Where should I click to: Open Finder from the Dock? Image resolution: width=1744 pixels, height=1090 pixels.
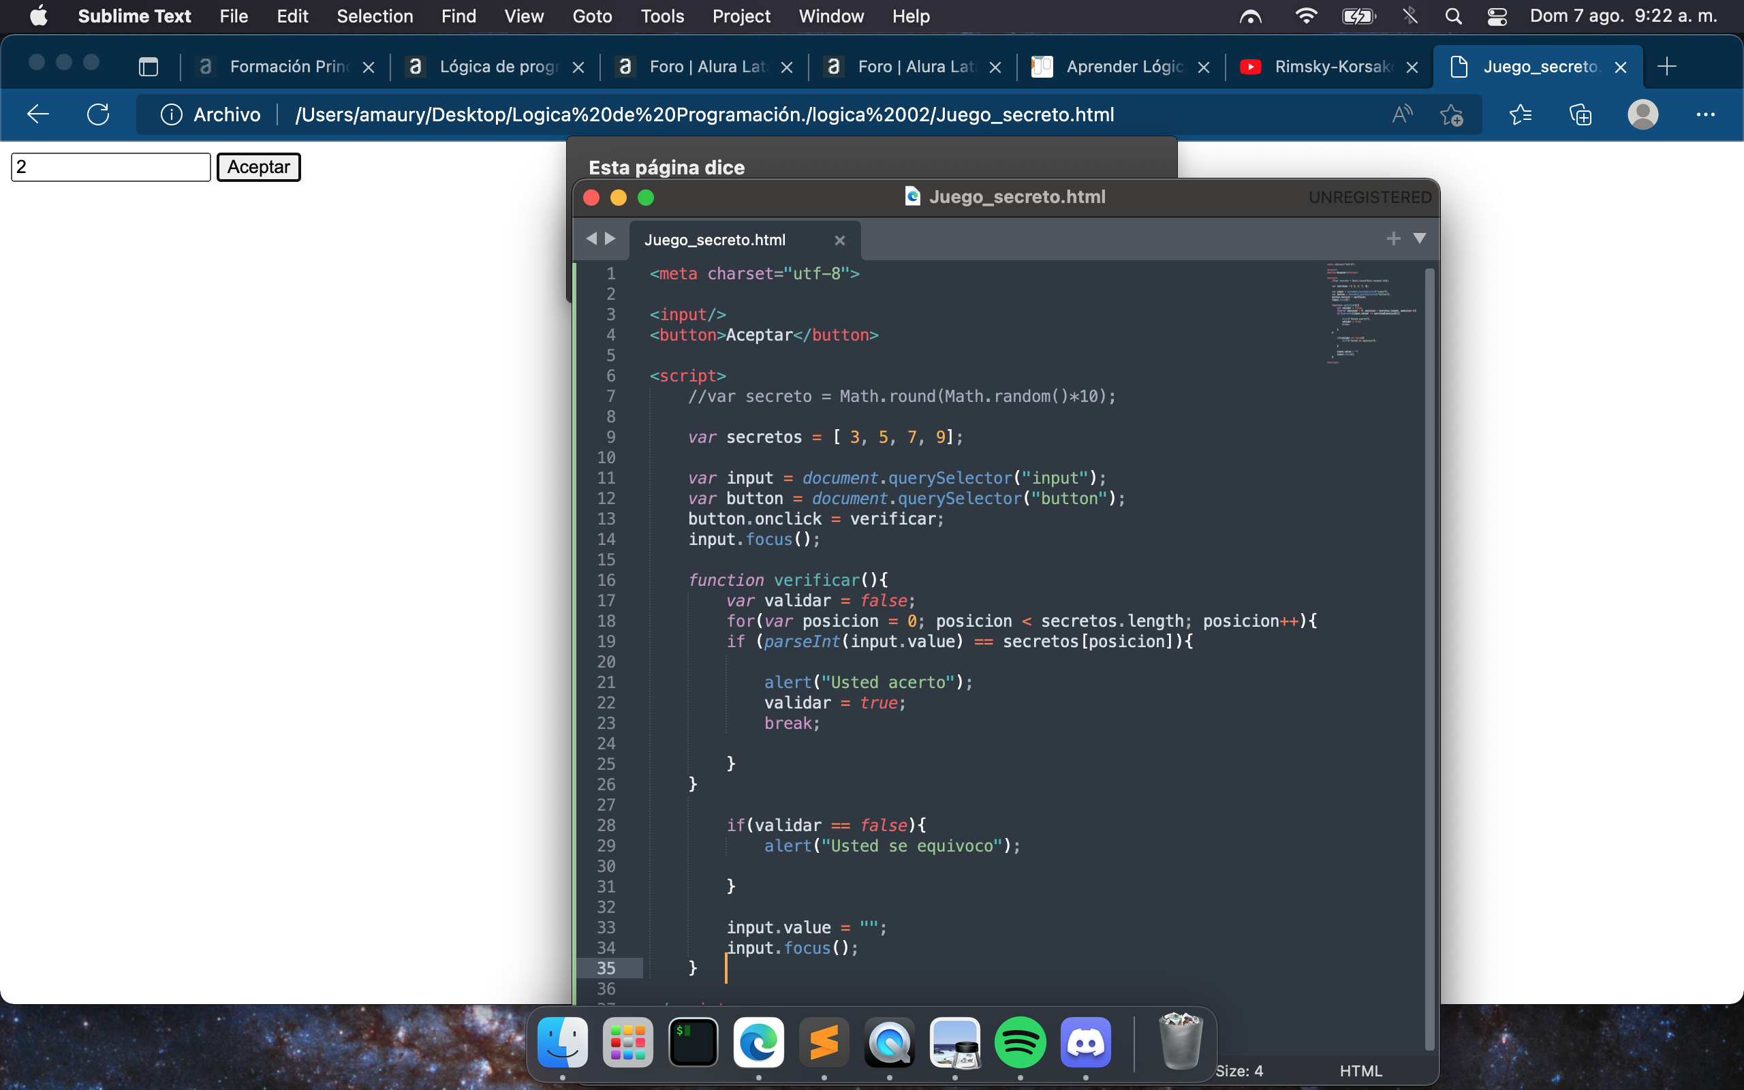562,1042
